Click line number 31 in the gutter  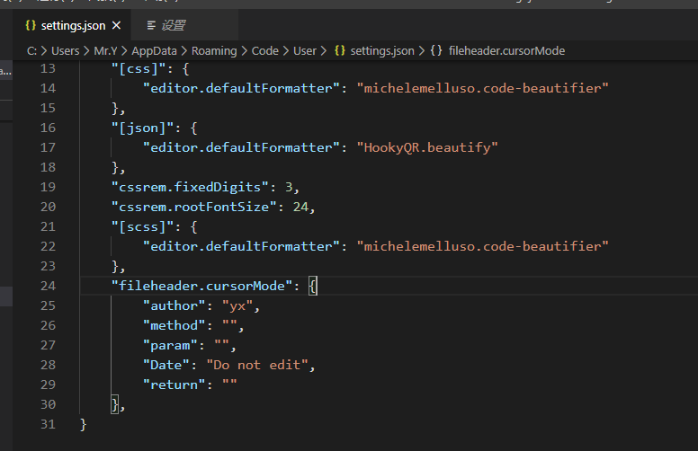tap(48, 424)
